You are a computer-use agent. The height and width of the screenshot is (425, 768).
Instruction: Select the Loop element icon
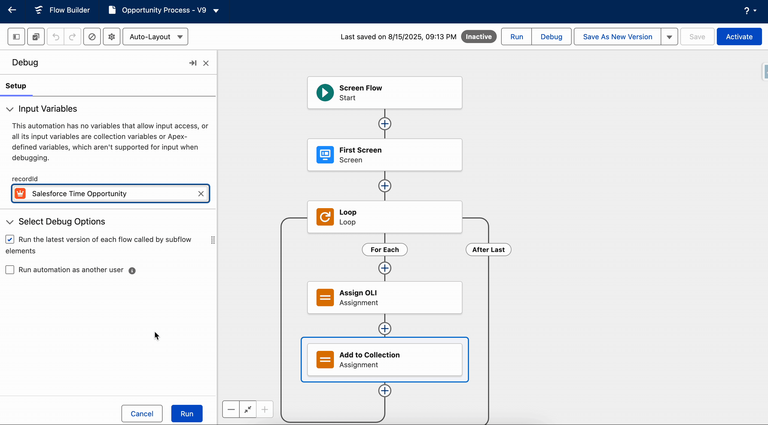click(x=325, y=217)
